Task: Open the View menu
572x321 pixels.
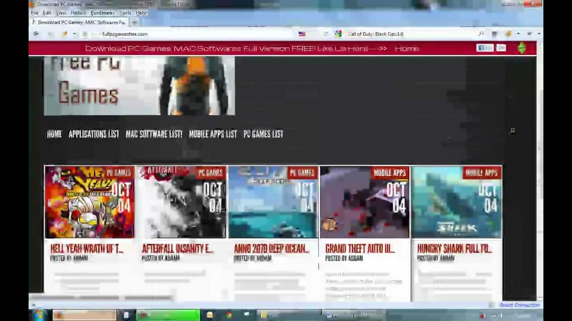Action: pyautogui.click(x=60, y=13)
